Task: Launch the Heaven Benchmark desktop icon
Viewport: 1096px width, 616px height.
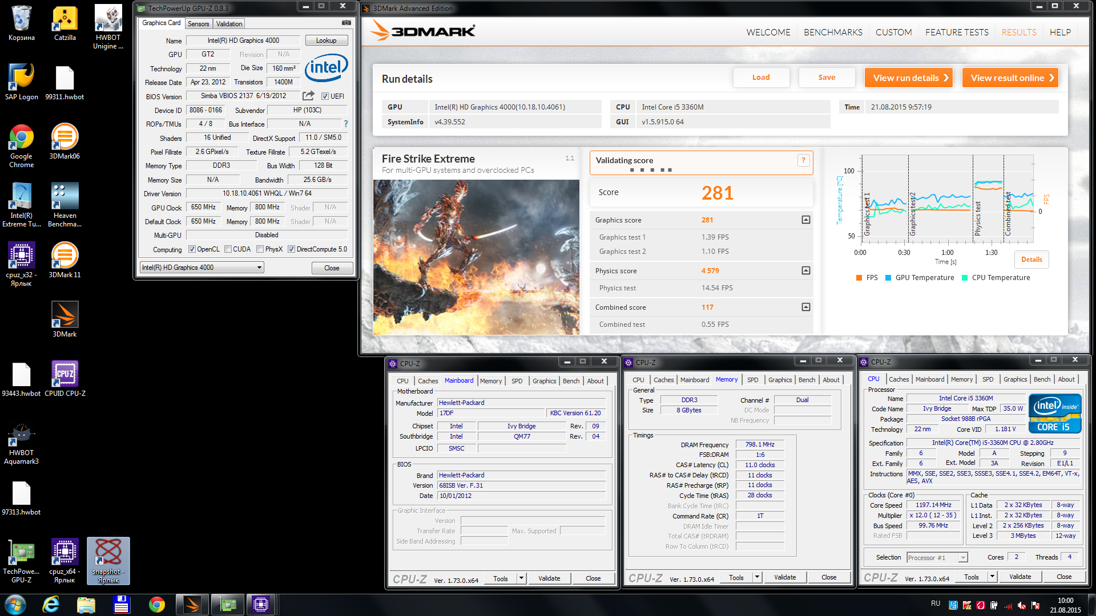Action: (x=65, y=205)
